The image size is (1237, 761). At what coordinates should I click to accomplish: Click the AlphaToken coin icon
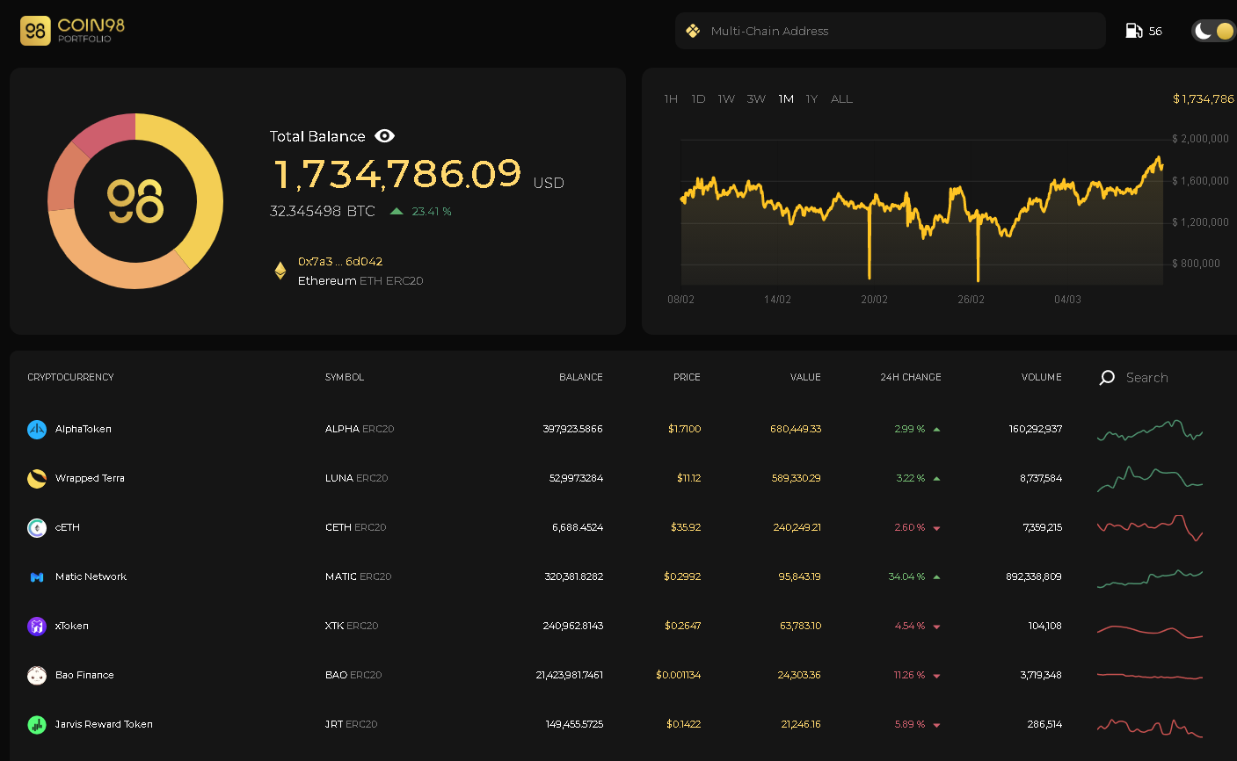pyautogui.click(x=37, y=429)
